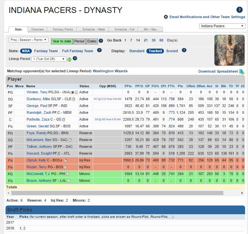Select Period range option
The width and height of the screenshot is (248, 234).
[80, 41]
